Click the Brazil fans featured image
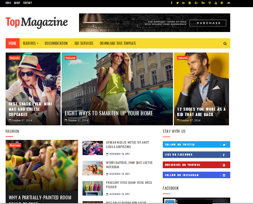253x204 pixels. coord(42,165)
